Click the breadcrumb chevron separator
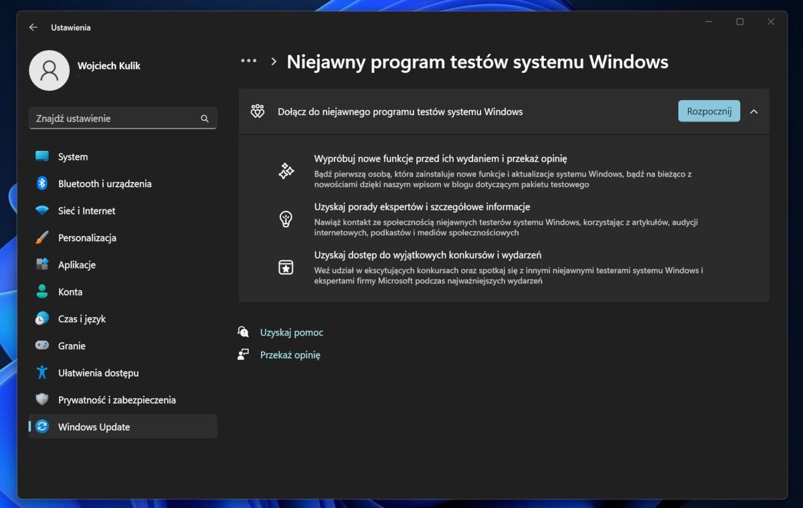 [x=274, y=61]
